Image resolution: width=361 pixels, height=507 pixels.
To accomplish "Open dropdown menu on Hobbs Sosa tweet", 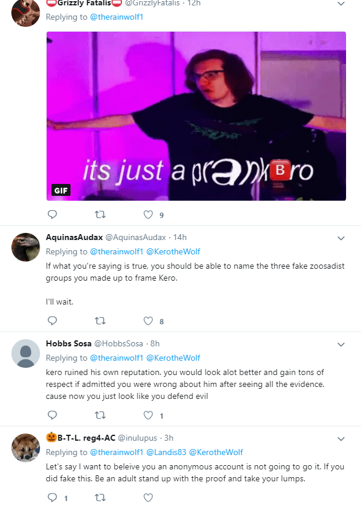I will pyautogui.click(x=341, y=345).
